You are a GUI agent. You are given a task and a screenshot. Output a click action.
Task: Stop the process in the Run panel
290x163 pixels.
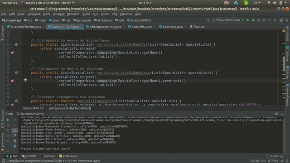pyautogui.click(x=8, y=125)
